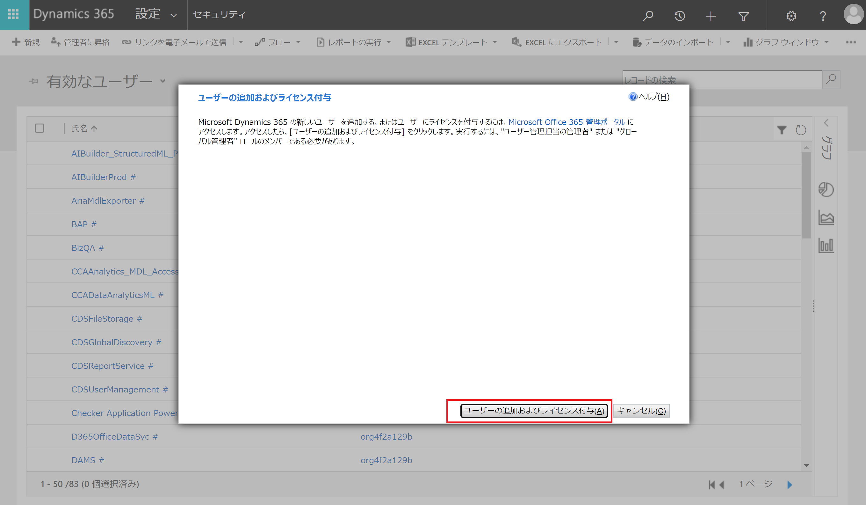Click org4f2a129b in DAMS row

click(386, 460)
